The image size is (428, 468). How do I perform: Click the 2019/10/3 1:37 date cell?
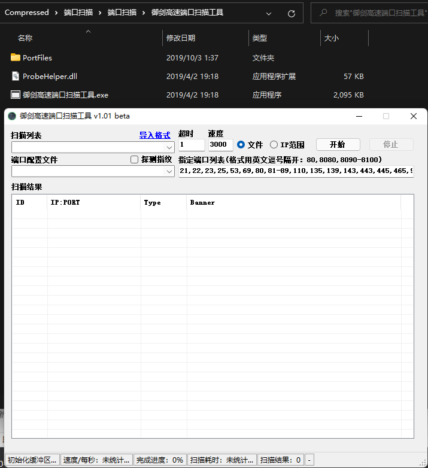(192, 57)
